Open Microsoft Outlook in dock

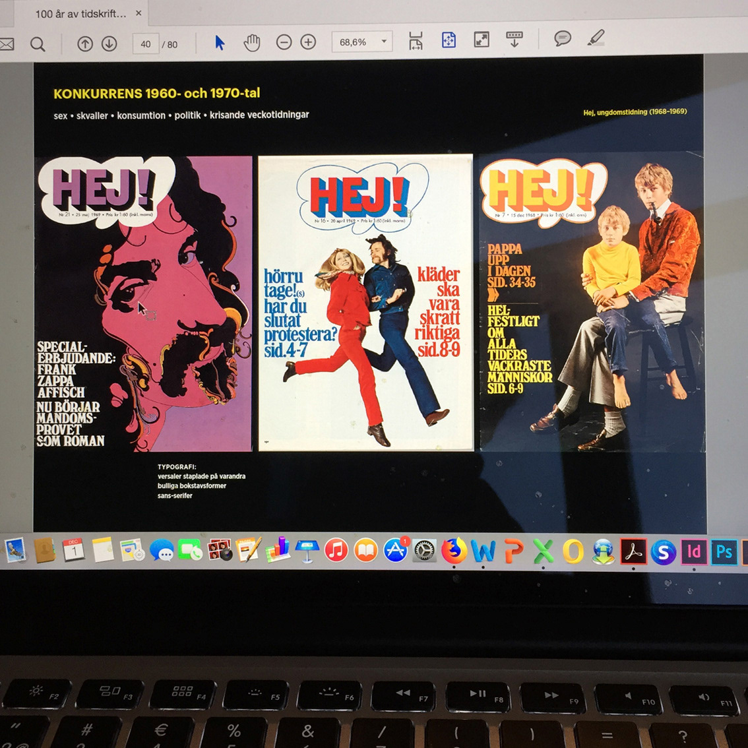pos(573,552)
